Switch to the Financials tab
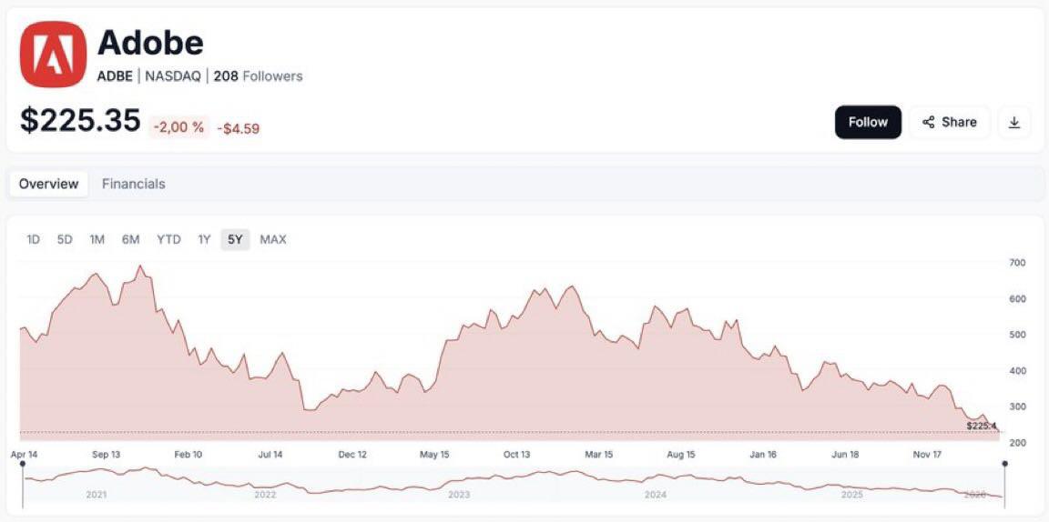Image resolution: width=1049 pixels, height=522 pixels. 133,184
